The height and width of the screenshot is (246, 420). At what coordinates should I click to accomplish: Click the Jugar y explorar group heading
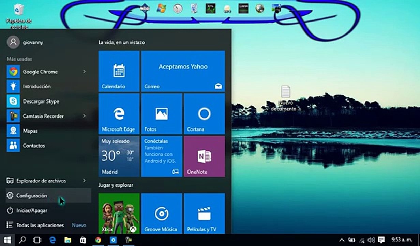(116, 185)
